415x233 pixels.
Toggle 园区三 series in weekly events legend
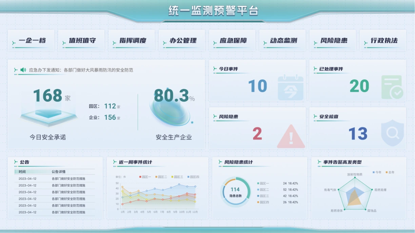pos(177,177)
